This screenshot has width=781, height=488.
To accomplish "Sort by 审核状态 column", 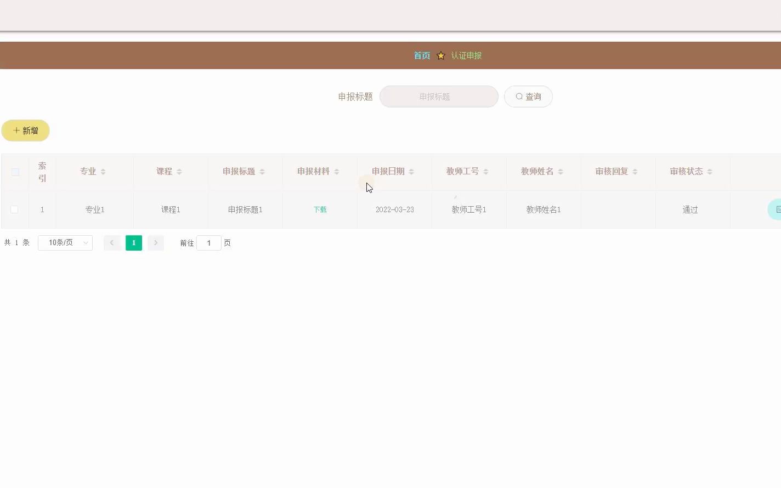I will tap(710, 172).
